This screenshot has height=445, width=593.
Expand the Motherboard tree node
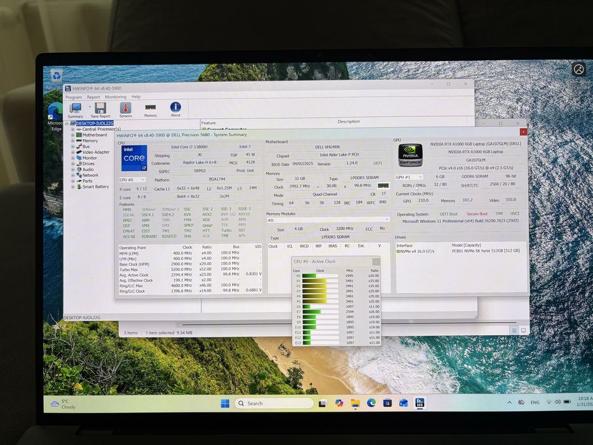(72, 135)
